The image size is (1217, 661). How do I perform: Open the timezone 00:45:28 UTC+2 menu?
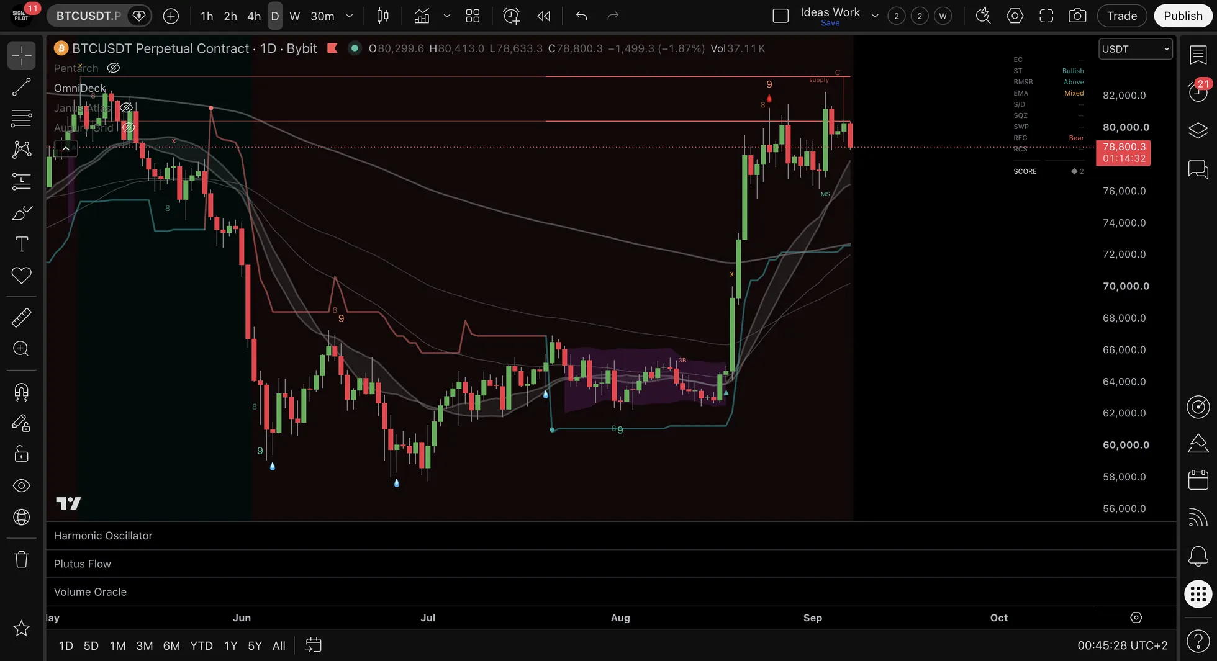1122,645
